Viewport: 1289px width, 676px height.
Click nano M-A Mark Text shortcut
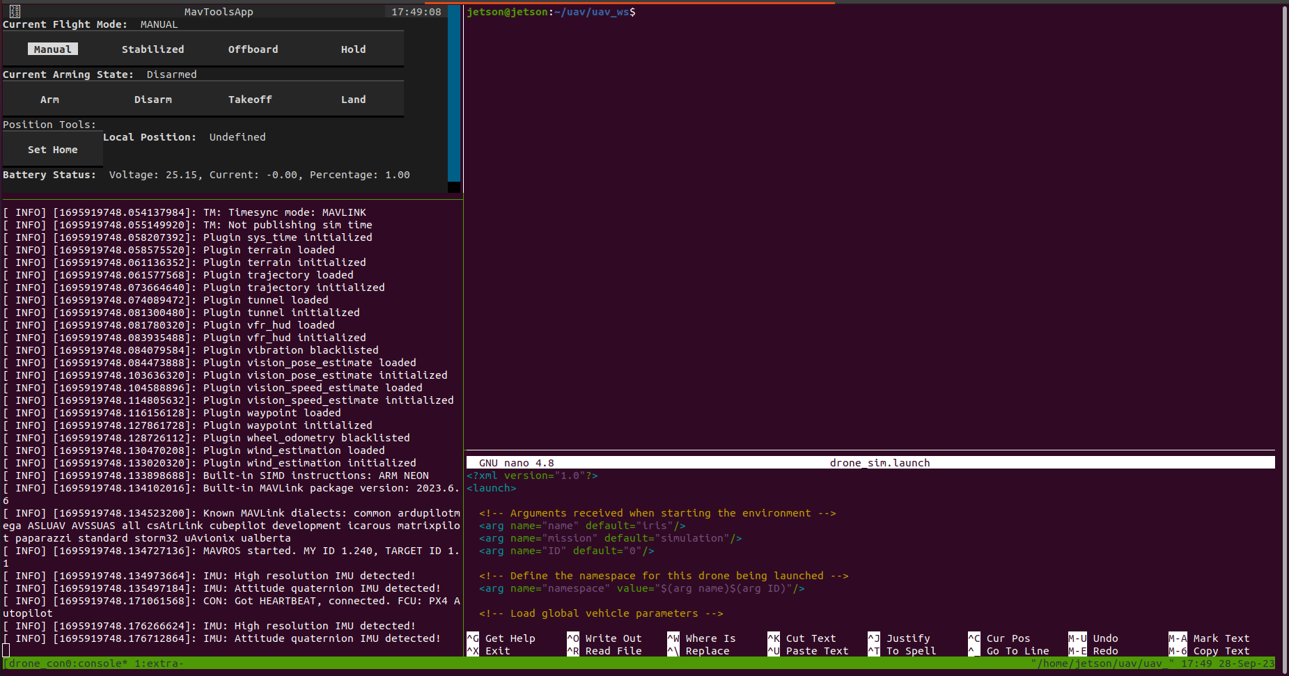click(1209, 638)
